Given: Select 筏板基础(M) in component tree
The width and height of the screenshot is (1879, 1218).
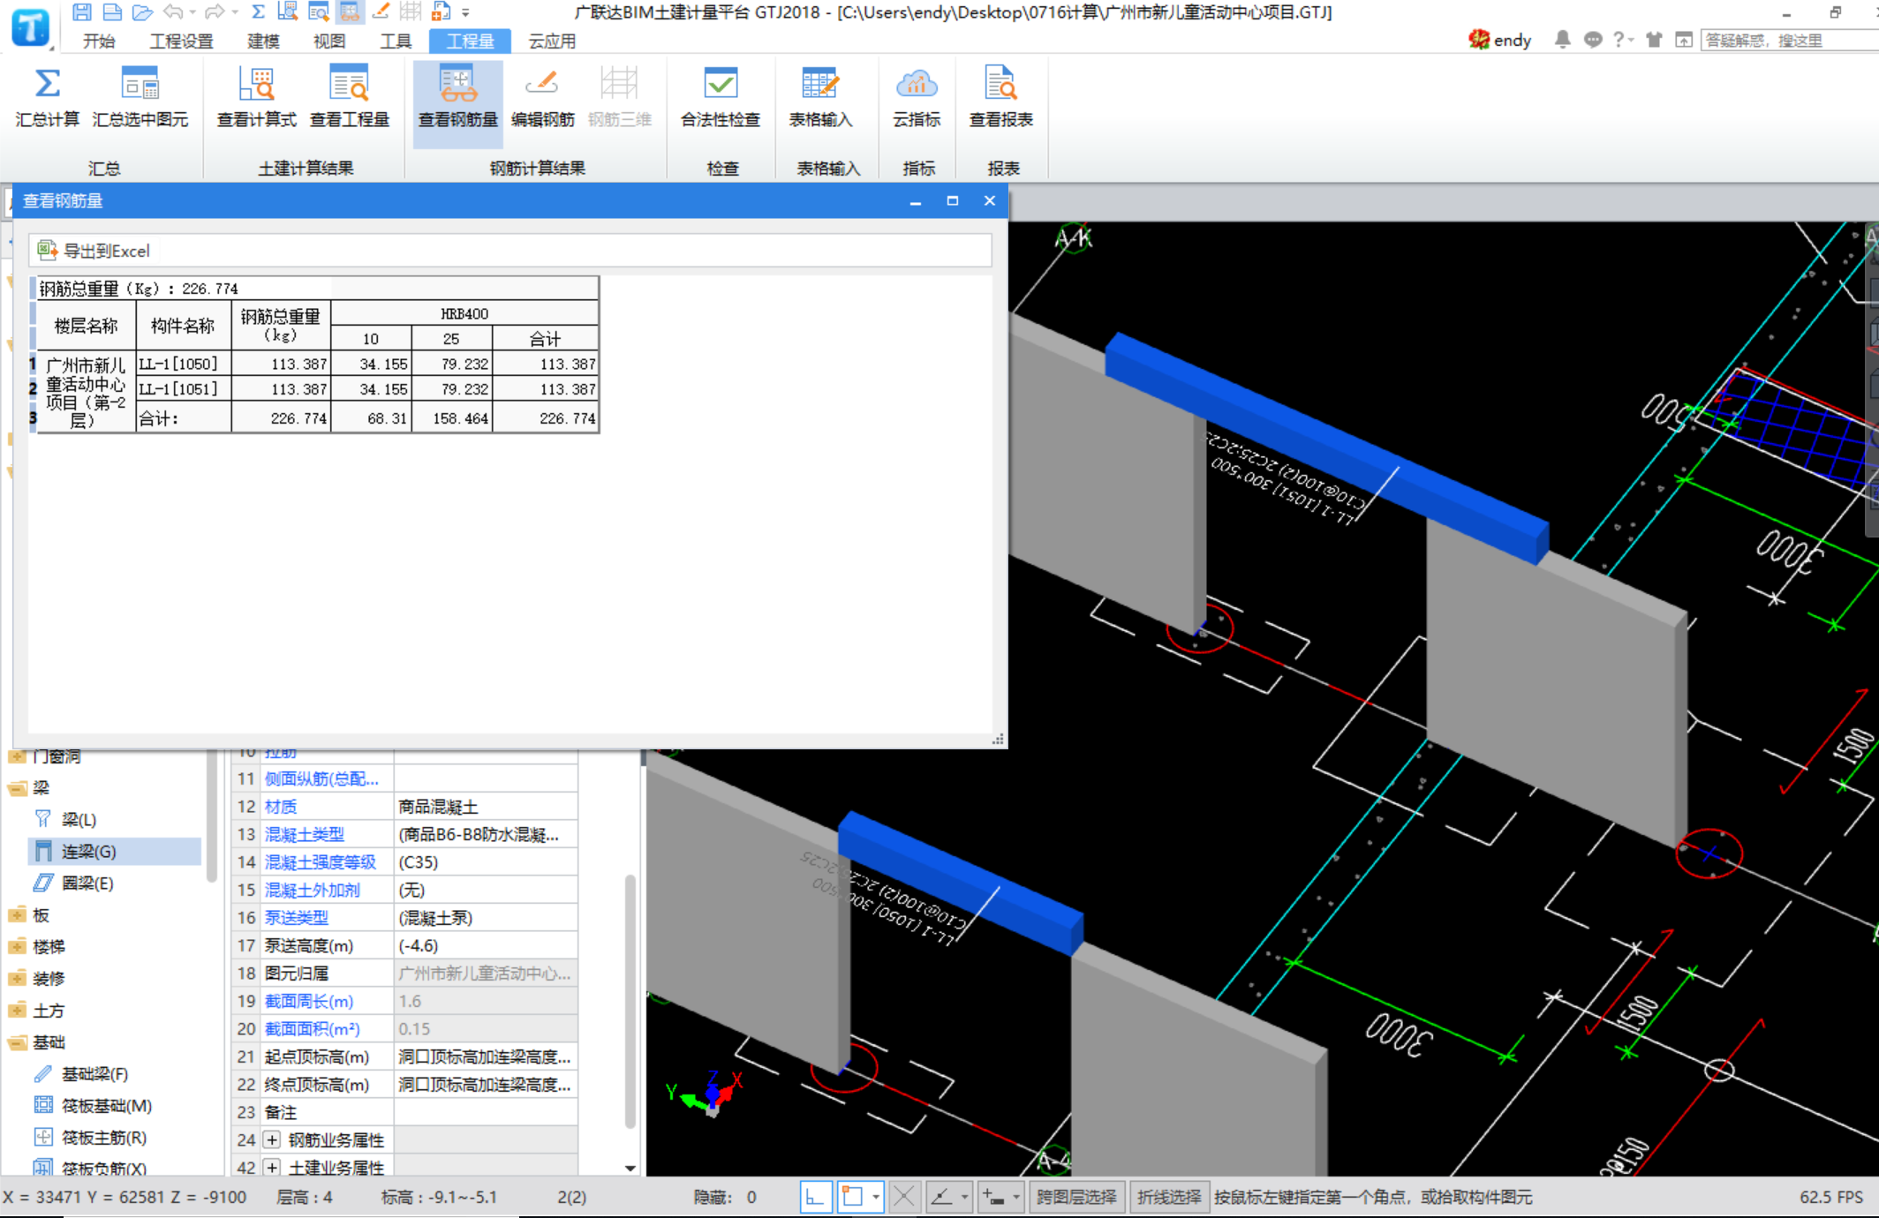Looking at the screenshot, I should (106, 1105).
